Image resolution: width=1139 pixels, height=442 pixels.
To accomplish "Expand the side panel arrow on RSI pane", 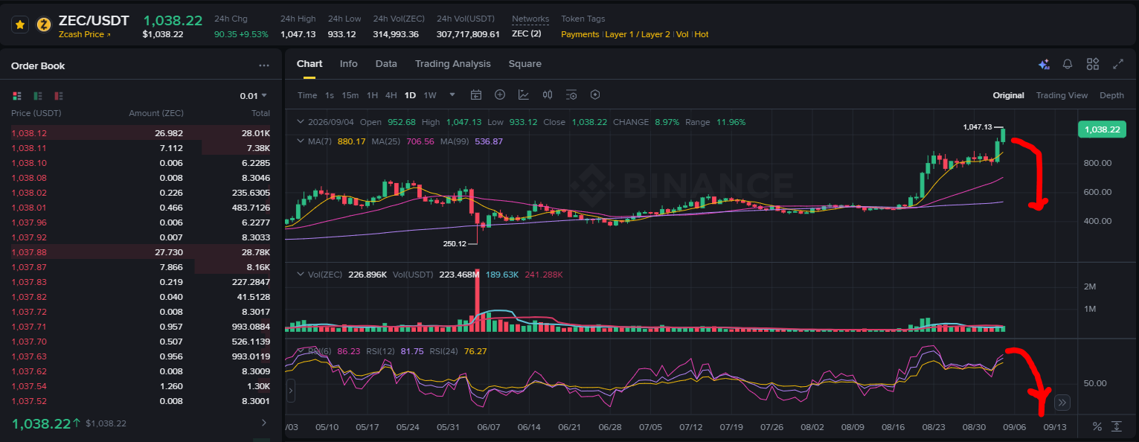I will (x=291, y=389).
